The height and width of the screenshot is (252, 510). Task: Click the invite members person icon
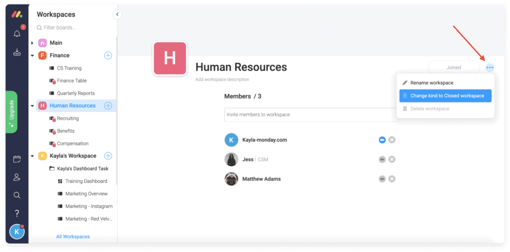tap(17, 177)
